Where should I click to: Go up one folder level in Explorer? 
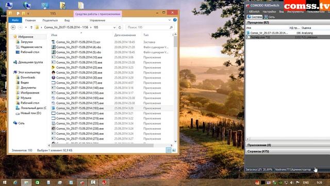(x=31, y=27)
